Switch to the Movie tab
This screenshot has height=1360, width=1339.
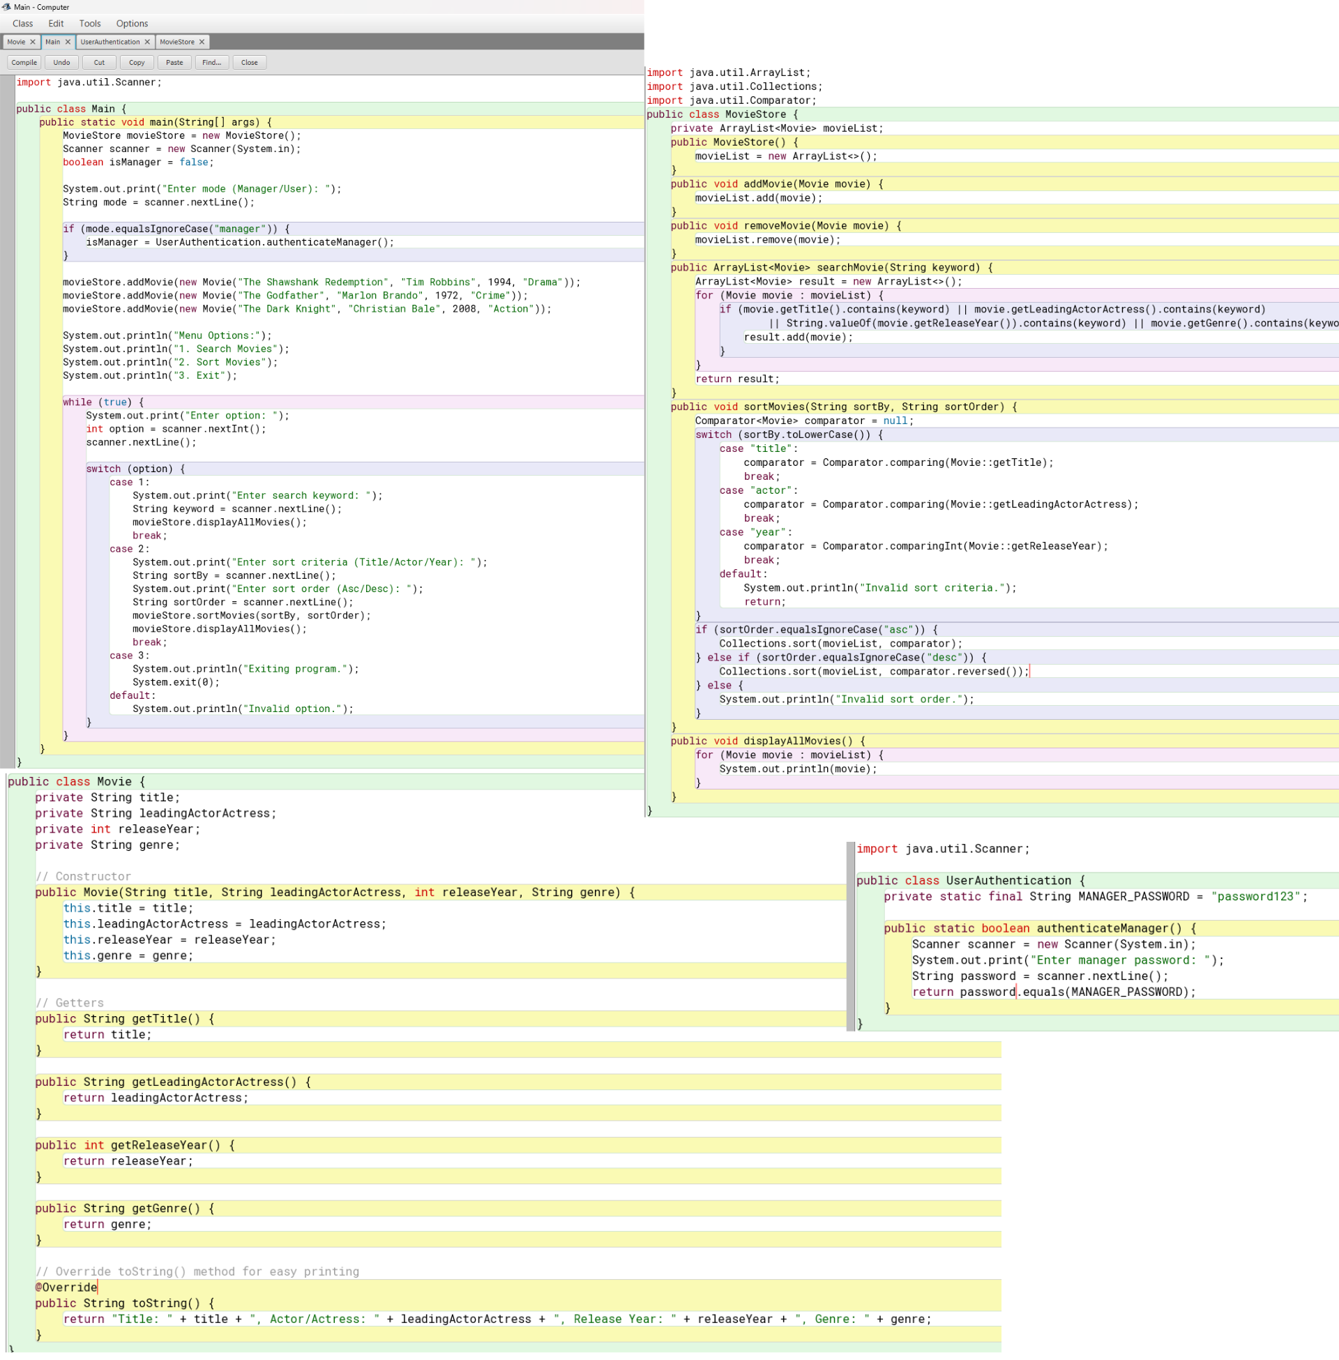15,41
